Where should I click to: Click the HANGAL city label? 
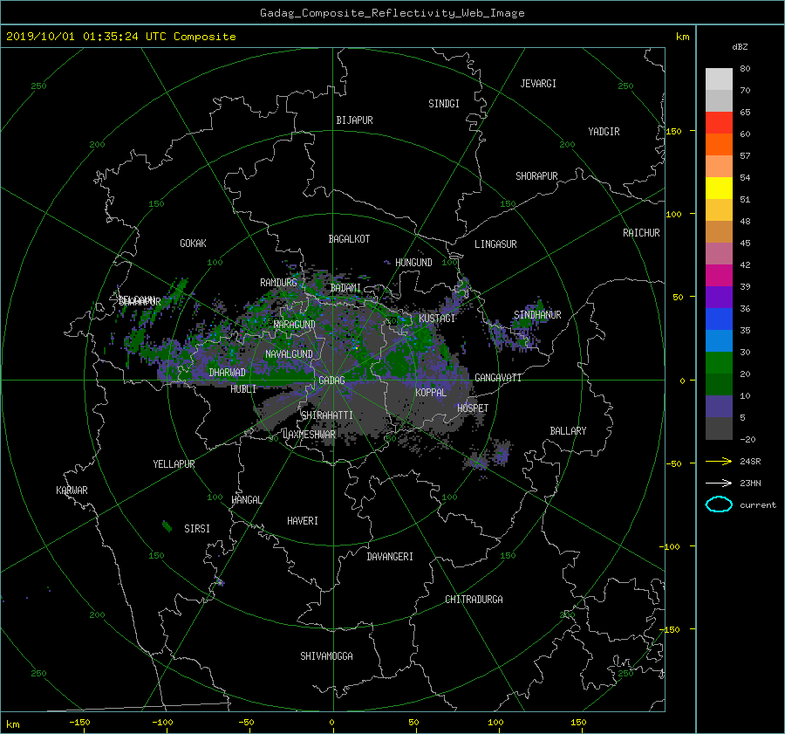click(x=247, y=500)
